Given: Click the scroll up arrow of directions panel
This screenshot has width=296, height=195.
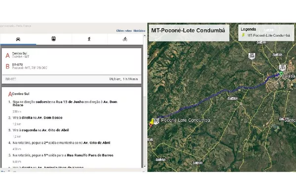Looking at the screenshot, I should tap(145, 35).
